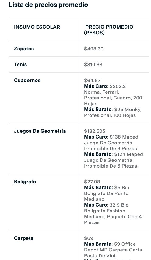Click 'Más Barato' label under Juegos De Geometría

(98, 154)
